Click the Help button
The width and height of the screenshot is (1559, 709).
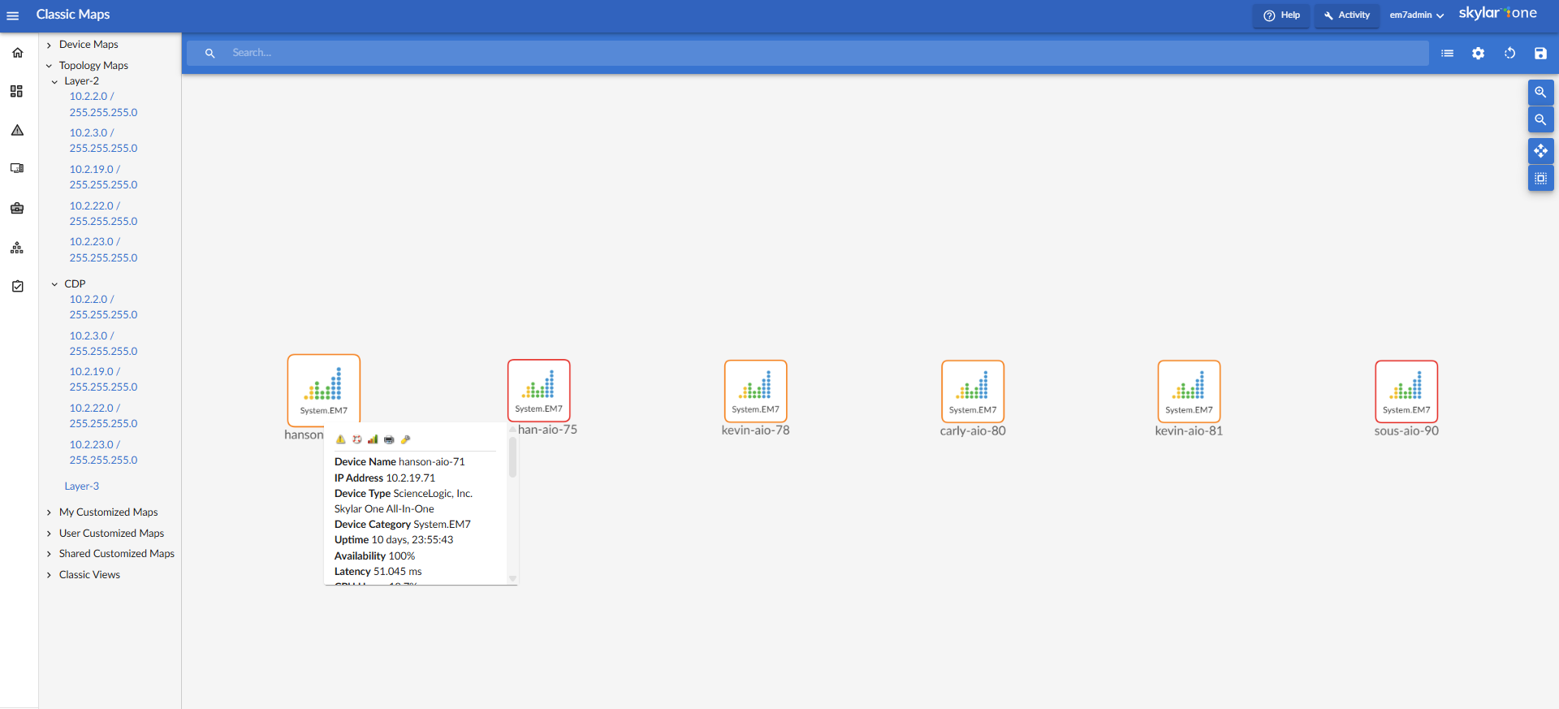1281,15
